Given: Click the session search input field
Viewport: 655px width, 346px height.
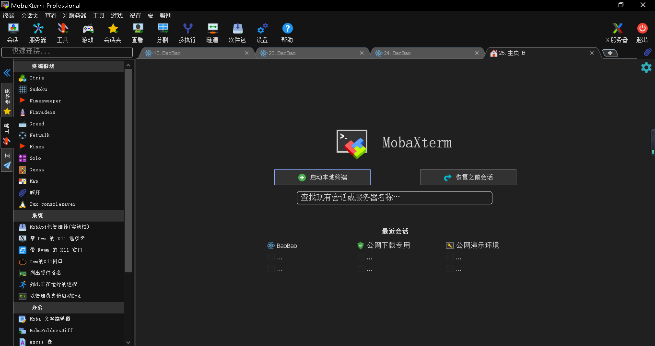Looking at the screenshot, I should (x=394, y=198).
